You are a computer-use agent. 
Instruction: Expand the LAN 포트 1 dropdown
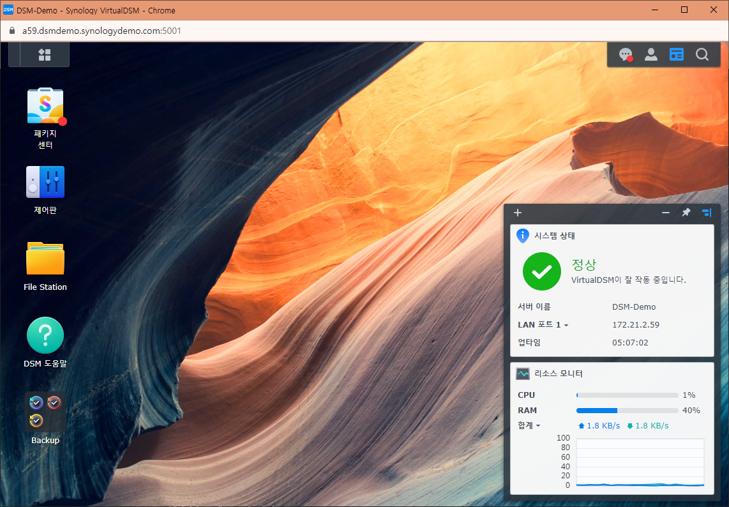pyautogui.click(x=543, y=324)
